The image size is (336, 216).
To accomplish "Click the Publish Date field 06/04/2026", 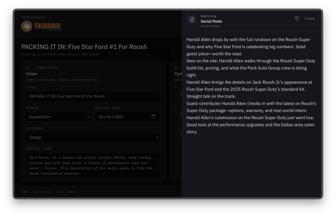I will [127, 117].
